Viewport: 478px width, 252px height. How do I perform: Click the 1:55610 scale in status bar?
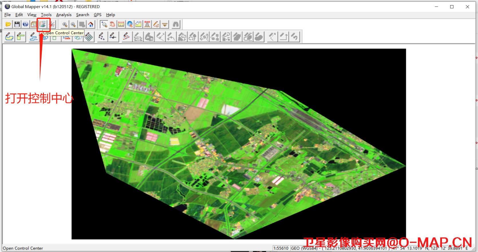click(281, 248)
